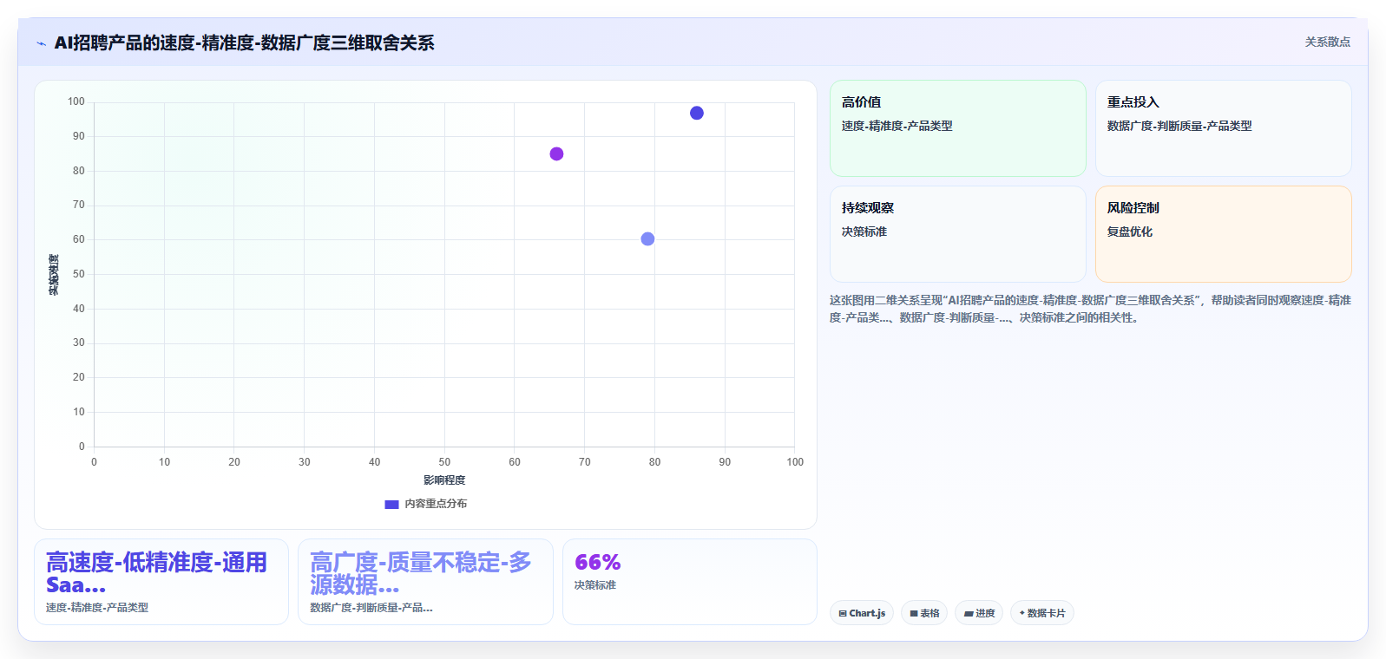Open the 持续观察 quadrant card
This screenshot has width=1386, height=659.
(958, 234)
